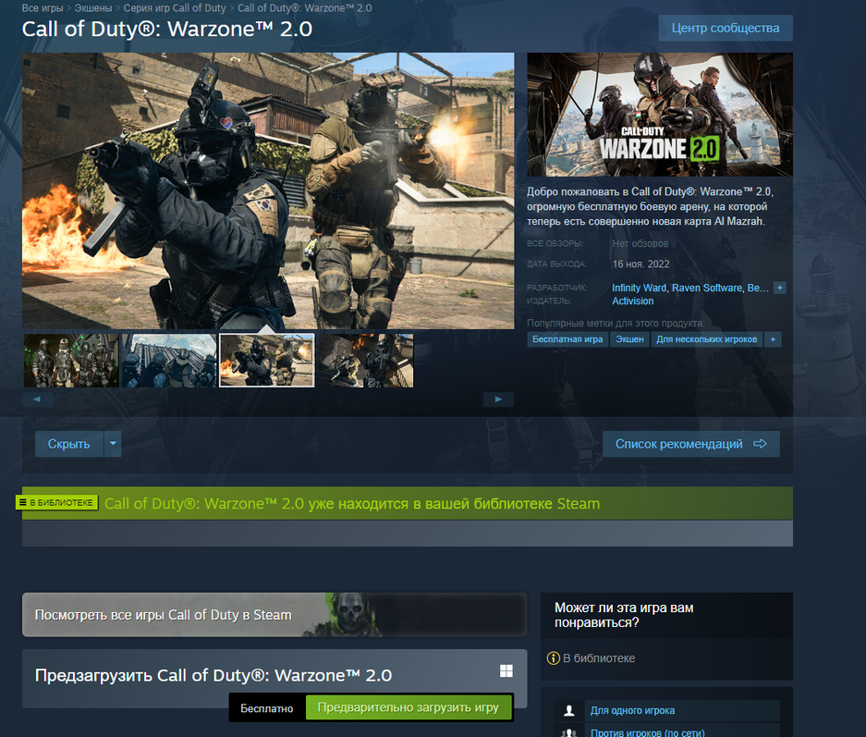The width and height of the screenshot is (866, 737).
Task: Click the plus button to add tags
Action: (x=773, y=339)
